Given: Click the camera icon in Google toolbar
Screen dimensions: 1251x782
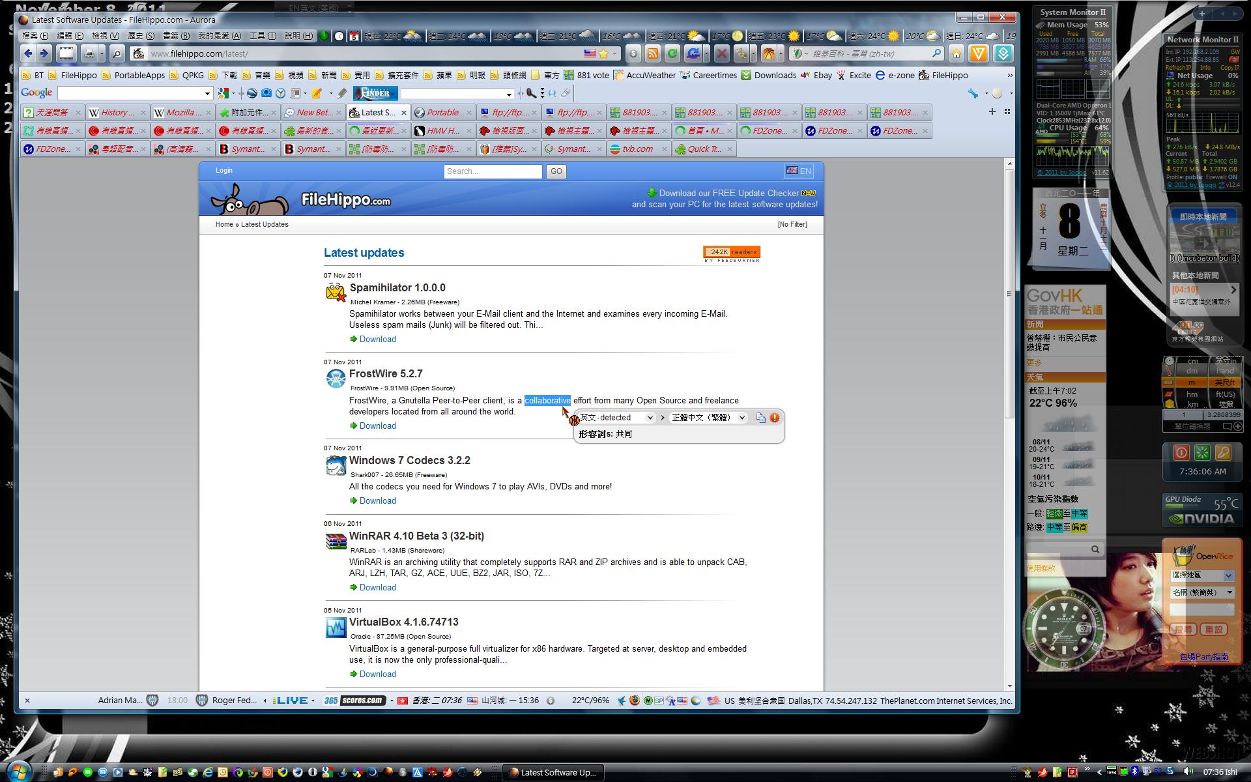Looking at the screenshot, I should point(266,93).
